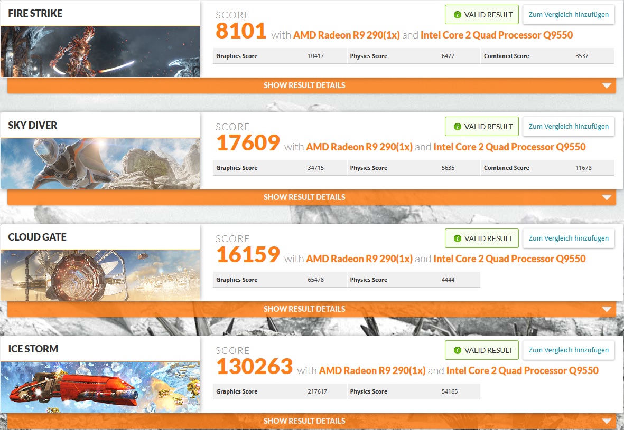Image resolution: width=624 pixels, height=430 pixels.
Task: Click the info icon in Sky Diver's Valid Result badge
Action: pos(457,127)
